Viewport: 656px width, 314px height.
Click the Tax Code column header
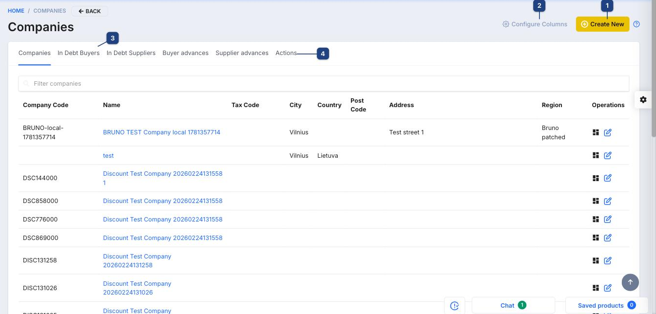tap(245, 105)
